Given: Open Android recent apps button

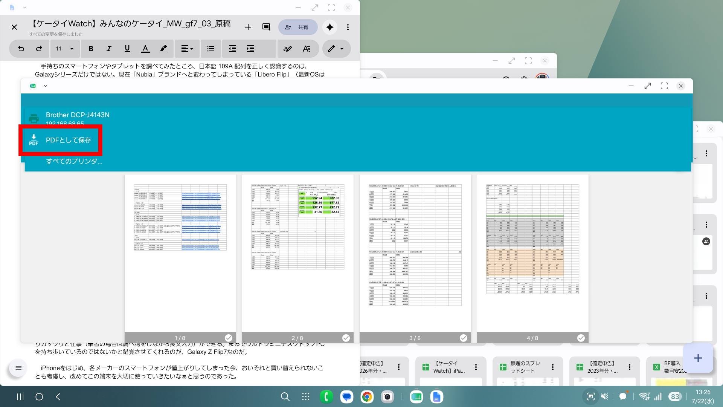Looking at the screenshot, I should [20, 396].
